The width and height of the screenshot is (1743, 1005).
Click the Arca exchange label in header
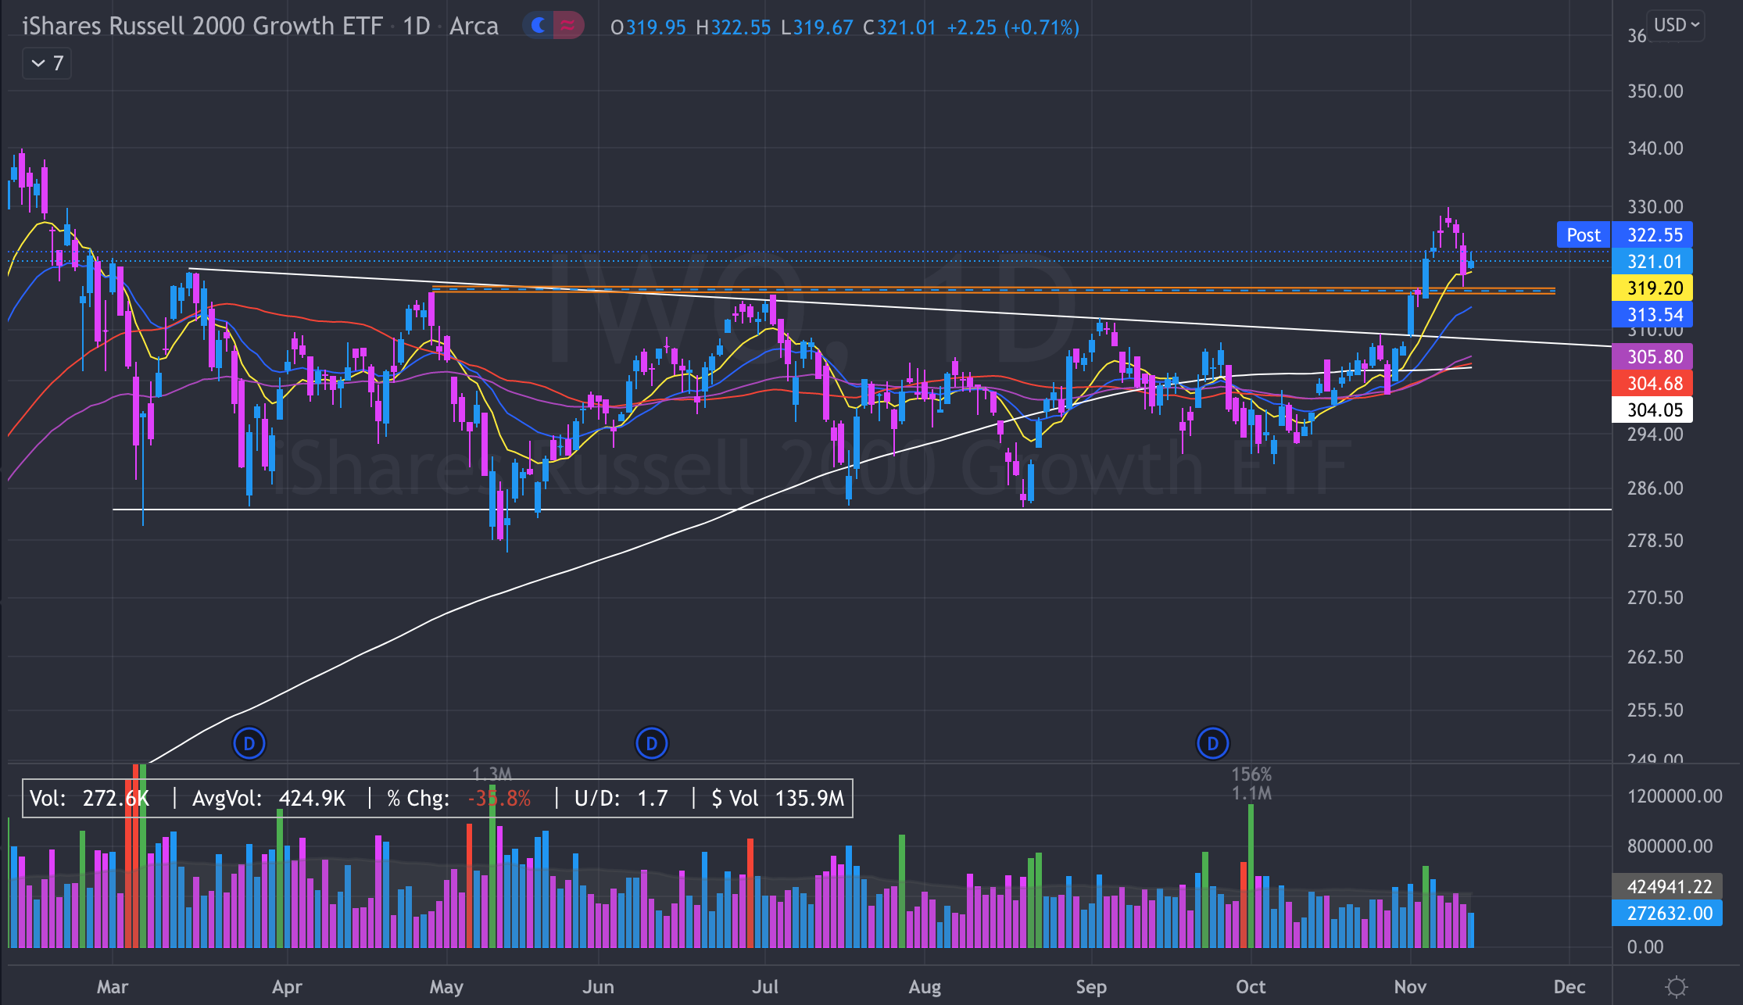point(474,26)
